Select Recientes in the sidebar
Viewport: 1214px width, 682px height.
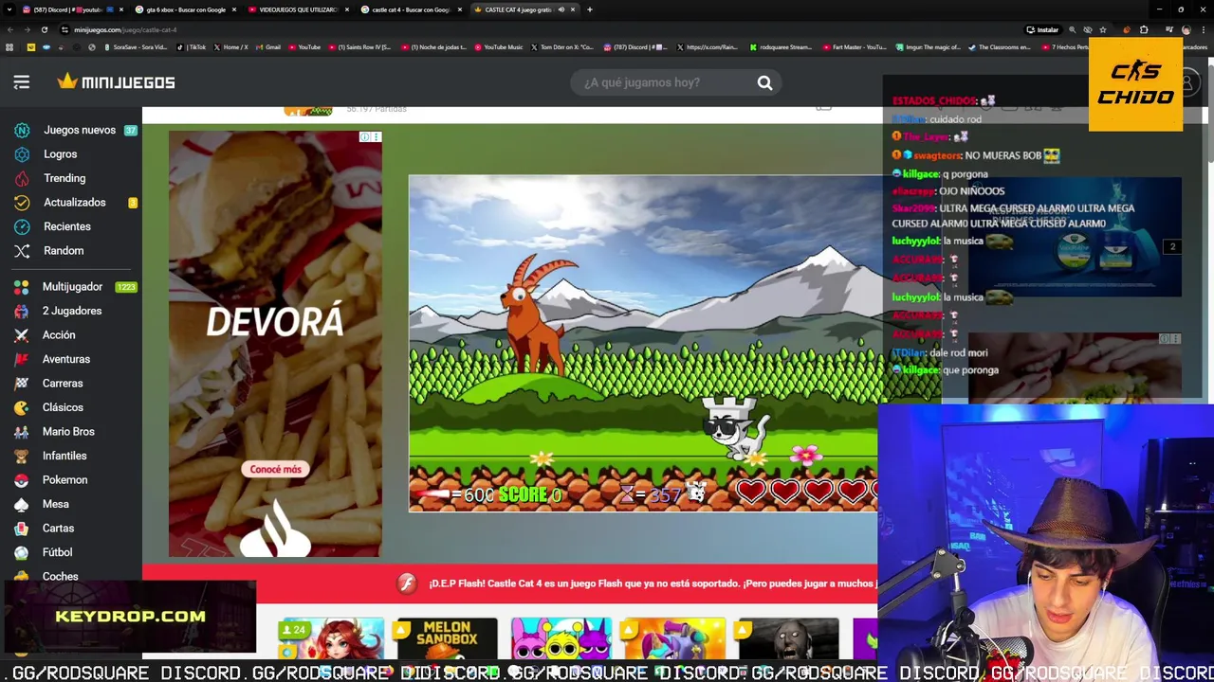click(x=66, y=226)
